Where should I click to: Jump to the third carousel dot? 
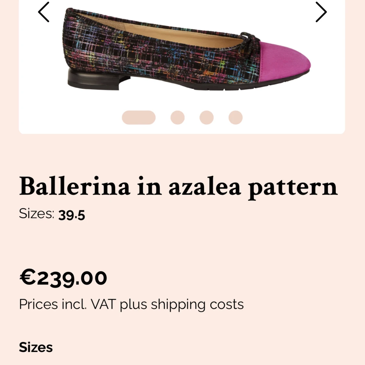point(206,117)
